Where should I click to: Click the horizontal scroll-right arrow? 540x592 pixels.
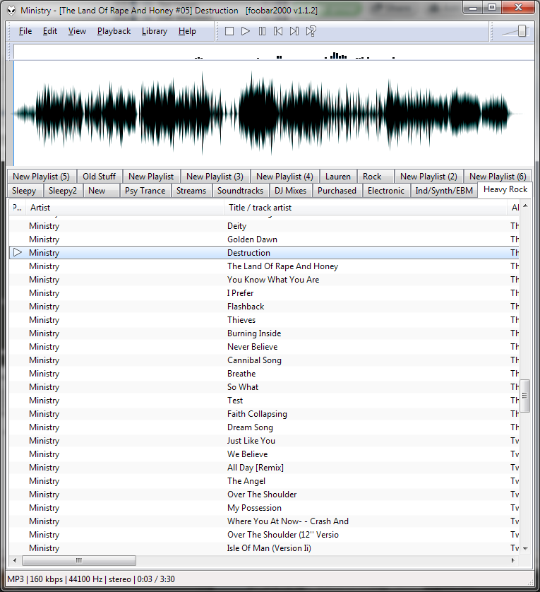(x=513, y=560)
